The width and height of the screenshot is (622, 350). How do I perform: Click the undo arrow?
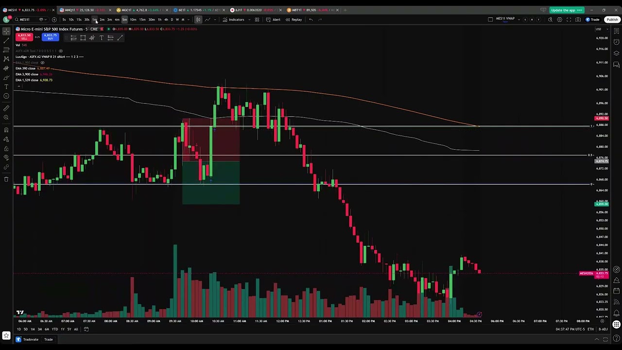(x=311, y=19)
